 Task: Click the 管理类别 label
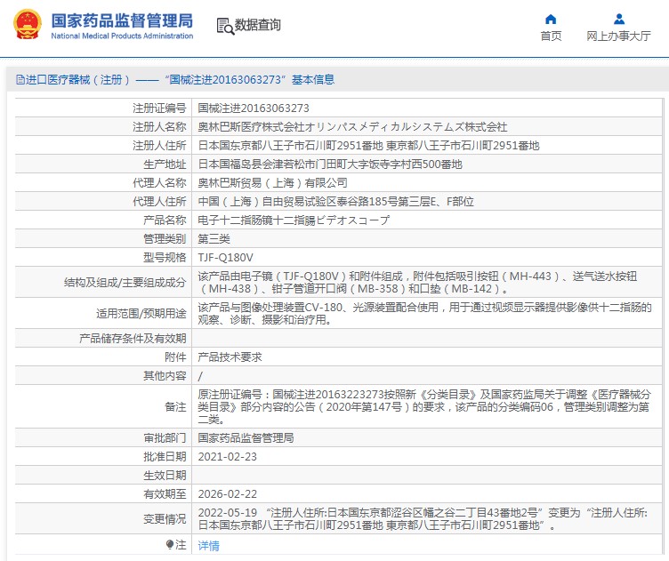click(165, 239)
